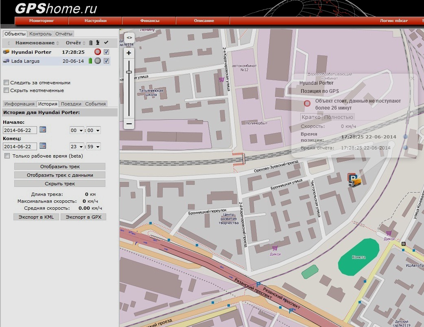Enable 'Следить за отмеченными' checkbox
424x327 pixels.
[x=6, y=83]
